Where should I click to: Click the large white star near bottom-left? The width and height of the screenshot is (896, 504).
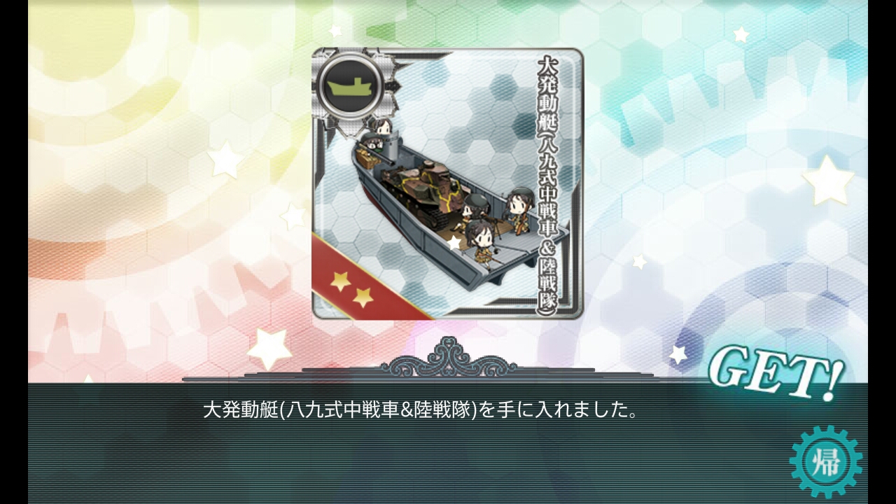(x=270, y=347)
